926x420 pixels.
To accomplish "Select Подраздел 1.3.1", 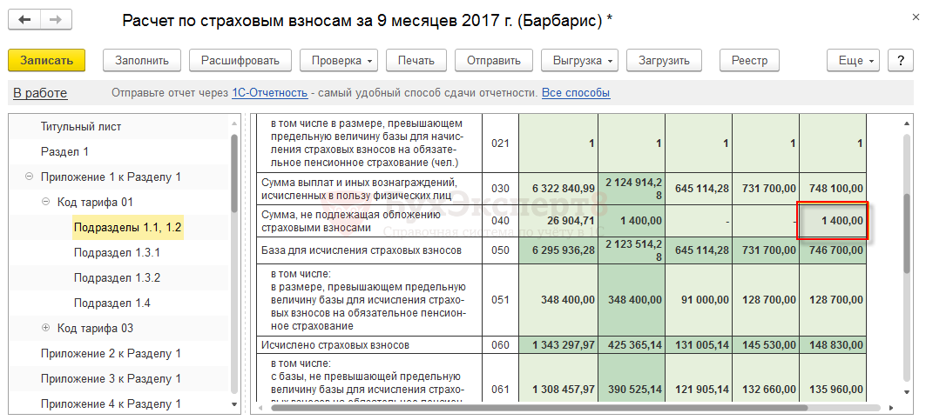I will pos(117,252).
